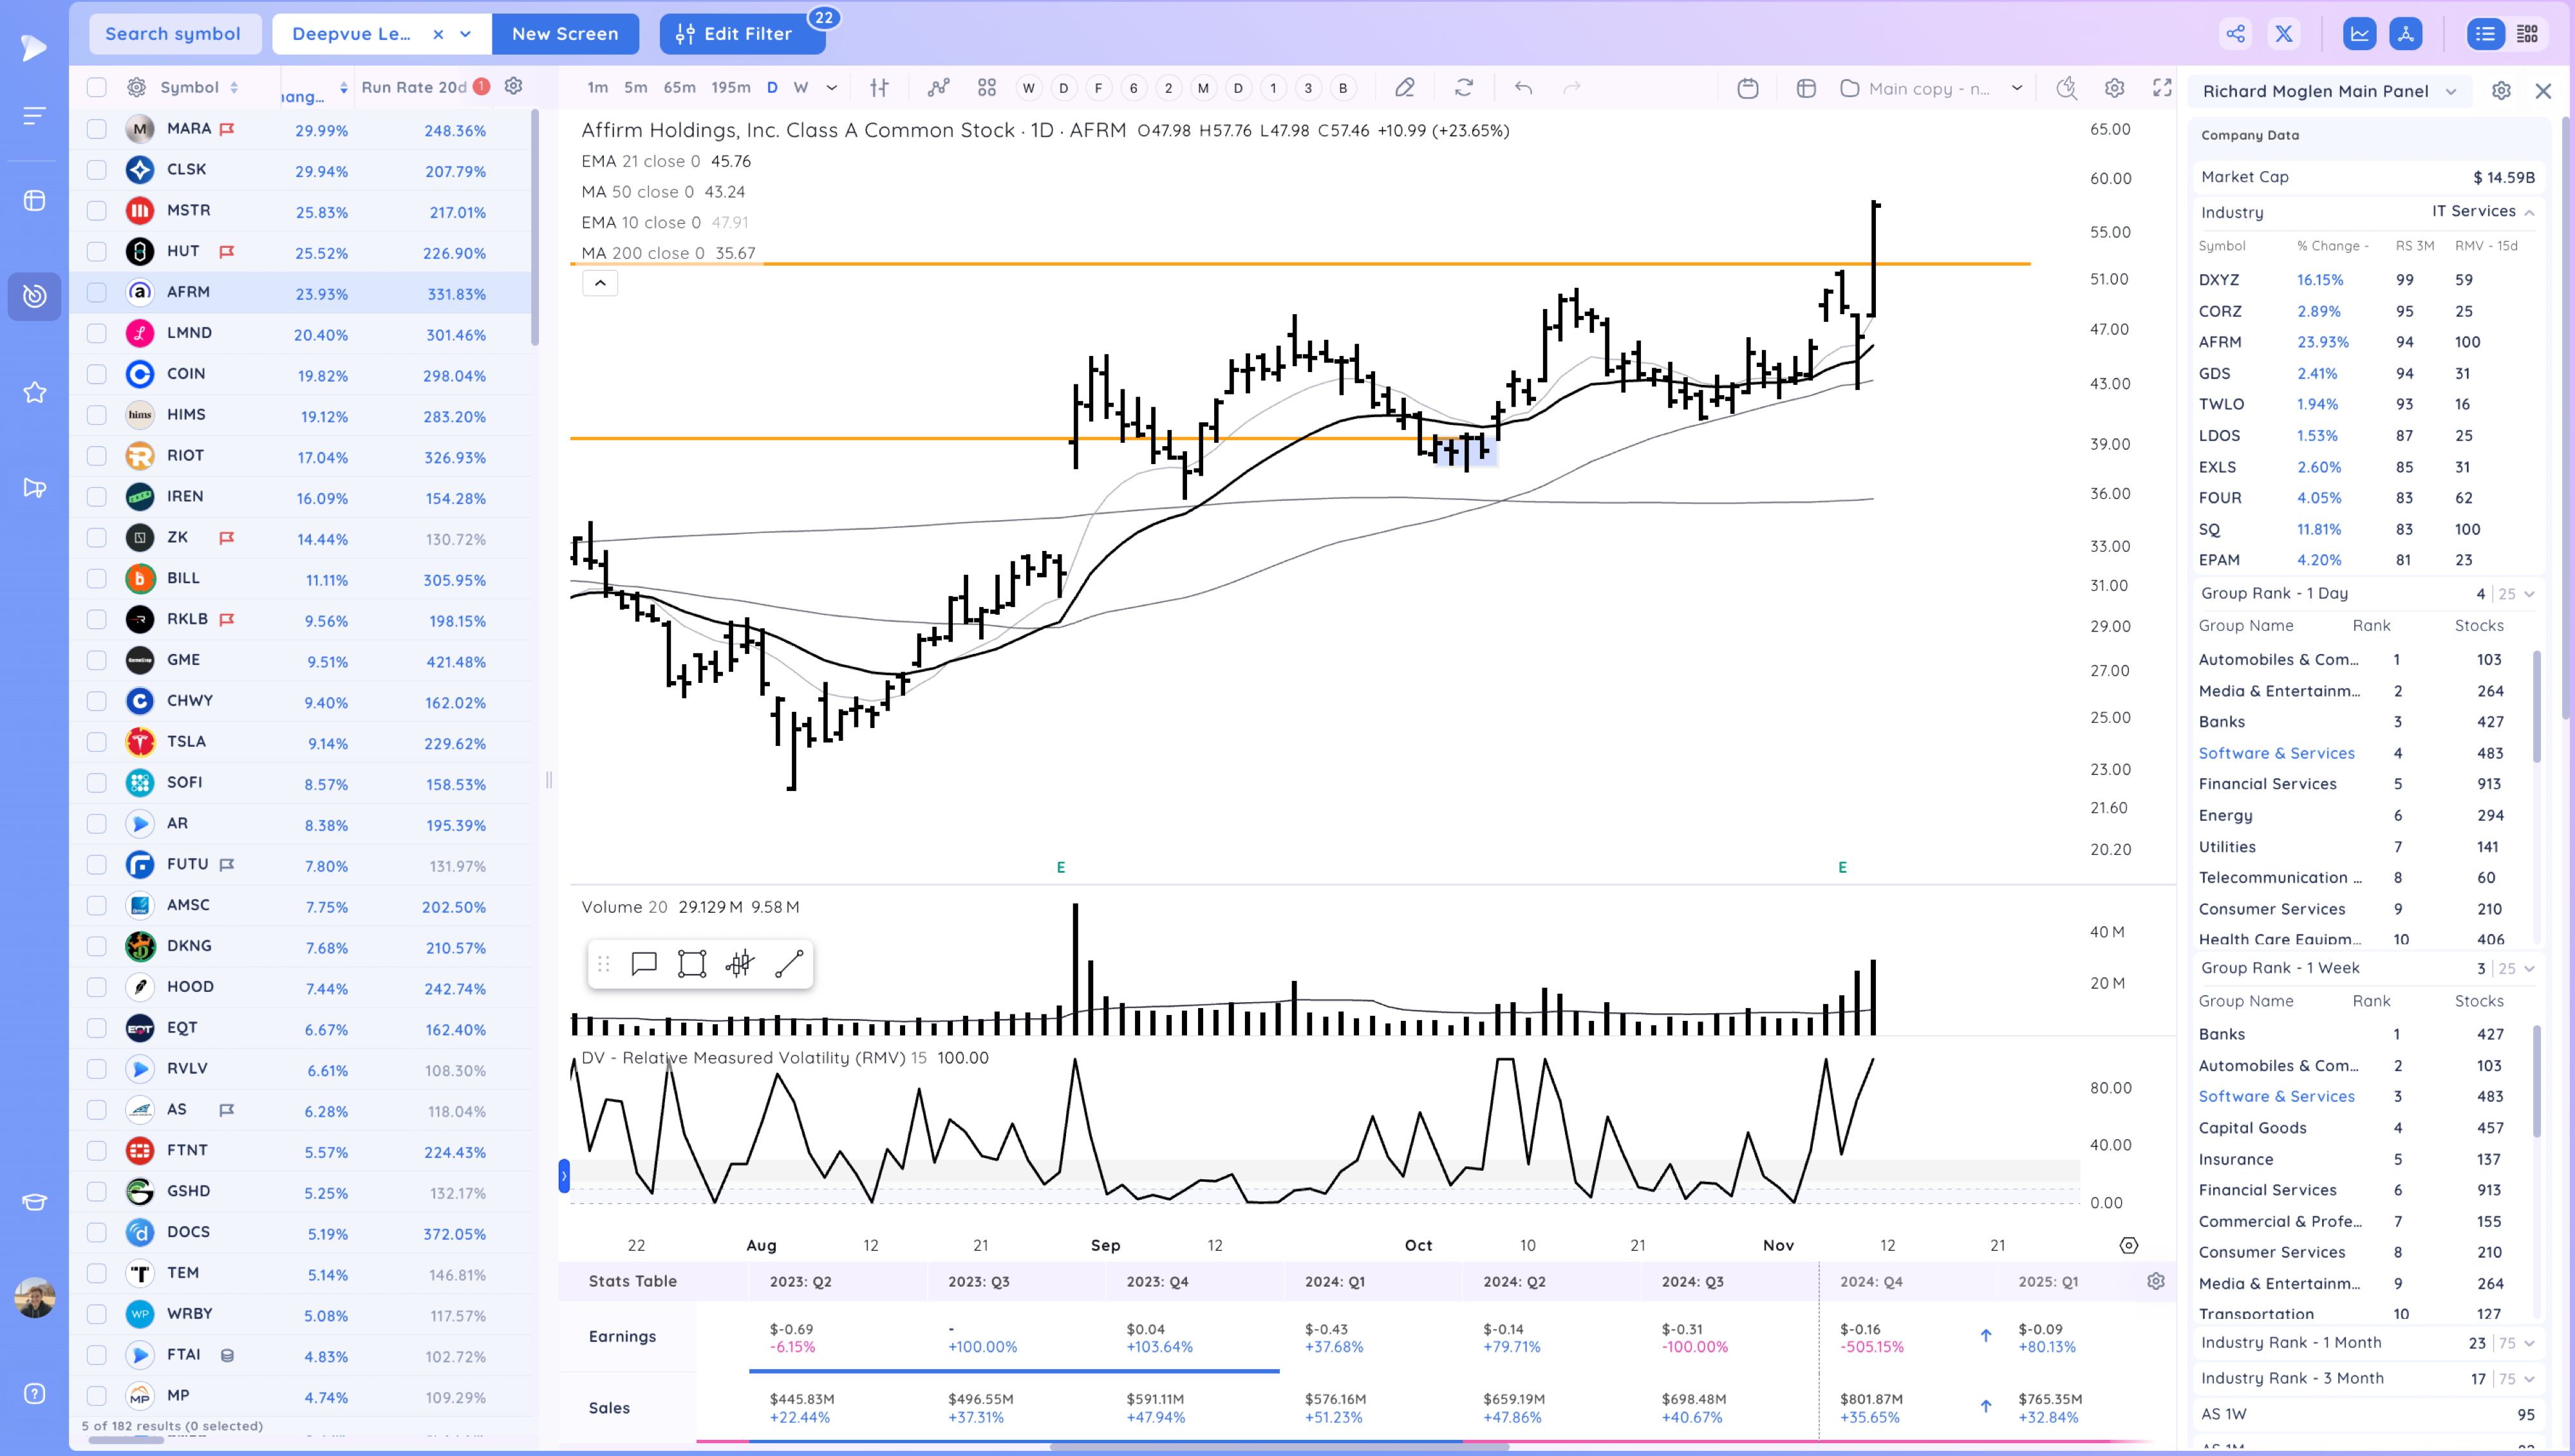Switch to the 65m timeframe

click(x=679, y=88)
